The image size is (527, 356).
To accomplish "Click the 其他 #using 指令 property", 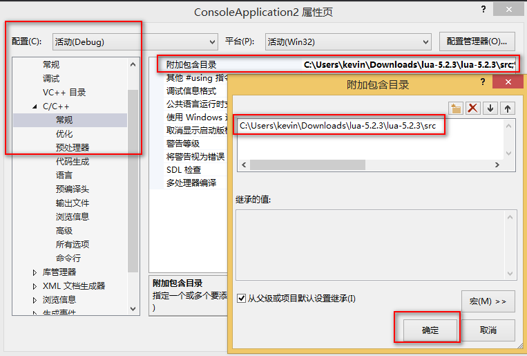I will tap(198, 77).
